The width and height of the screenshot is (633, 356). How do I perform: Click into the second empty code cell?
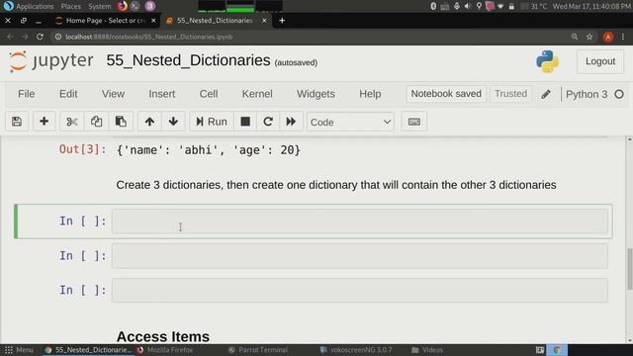pos(360,256)
